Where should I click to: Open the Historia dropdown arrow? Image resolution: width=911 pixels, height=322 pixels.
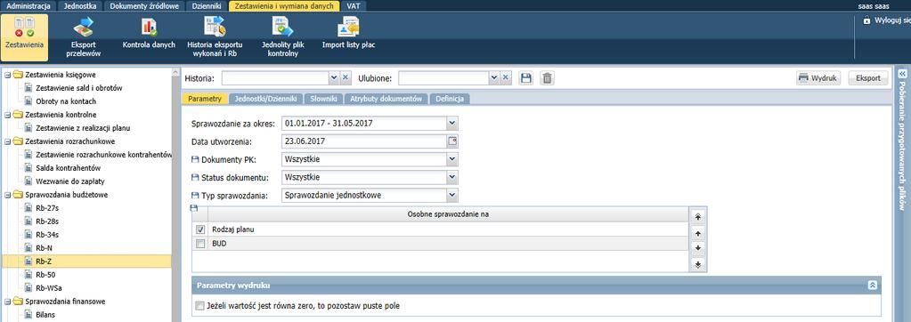(x=334, y=77)
